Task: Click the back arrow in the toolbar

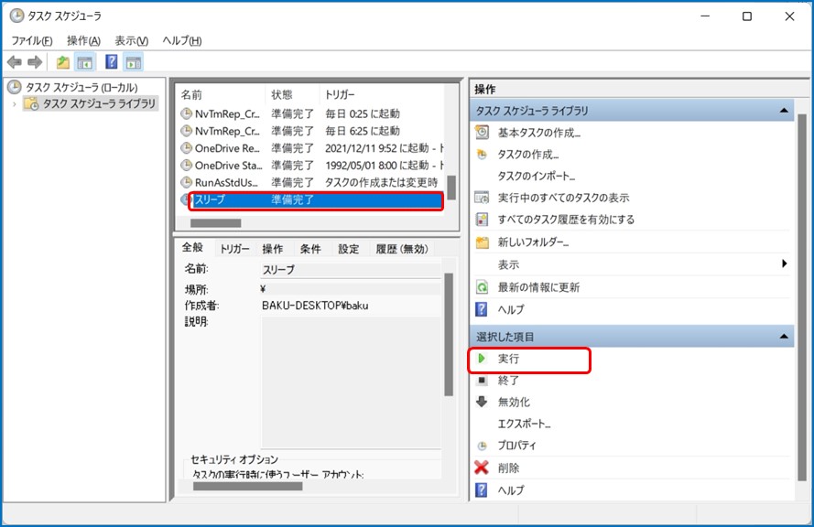Action: [x=15, y=62]
